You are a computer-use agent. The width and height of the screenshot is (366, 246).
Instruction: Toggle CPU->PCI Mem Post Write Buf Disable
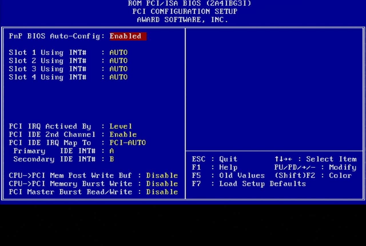point(162,176)
